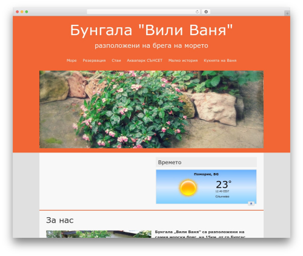Image resolution: width=303 pixels, height=256 pixels.
Task: Add a new browser tab with plus button
Action: 287,13
